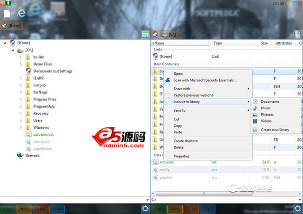This screenshot has width=303, height=214.
Task: Expand the Program Files folder in tree
Action: coord(20,99)
